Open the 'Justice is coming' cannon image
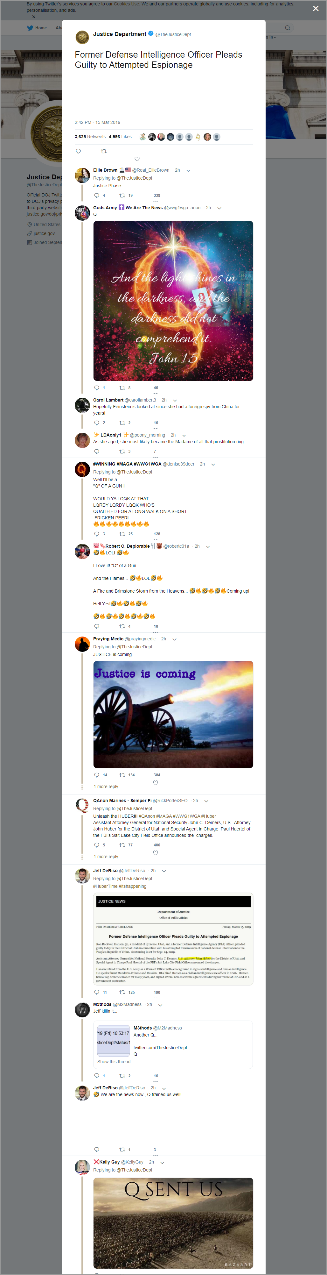Screen dimensions: 327x1275 coord(173,714)
